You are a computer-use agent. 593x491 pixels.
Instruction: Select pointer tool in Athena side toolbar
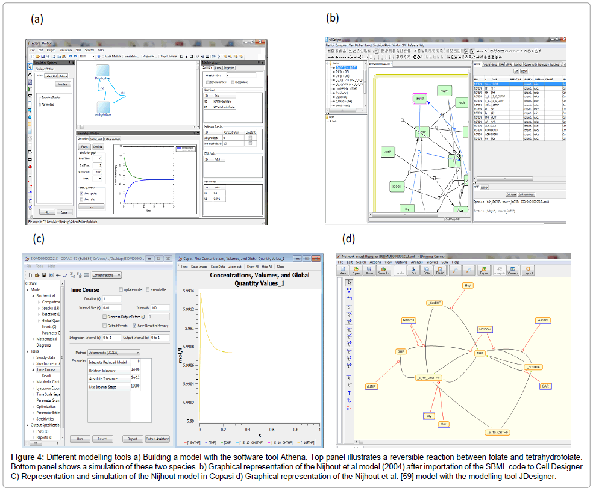(30, 66)
